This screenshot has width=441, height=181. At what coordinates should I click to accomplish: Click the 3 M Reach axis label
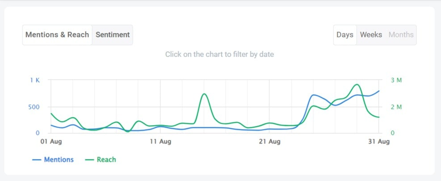click(396, 80)
